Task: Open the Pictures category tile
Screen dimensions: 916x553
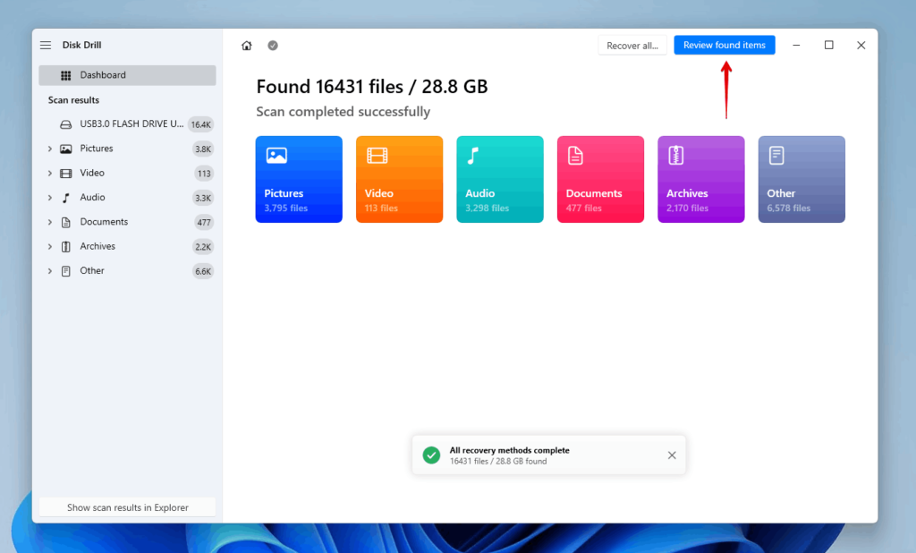Action: tap(299, 179)
